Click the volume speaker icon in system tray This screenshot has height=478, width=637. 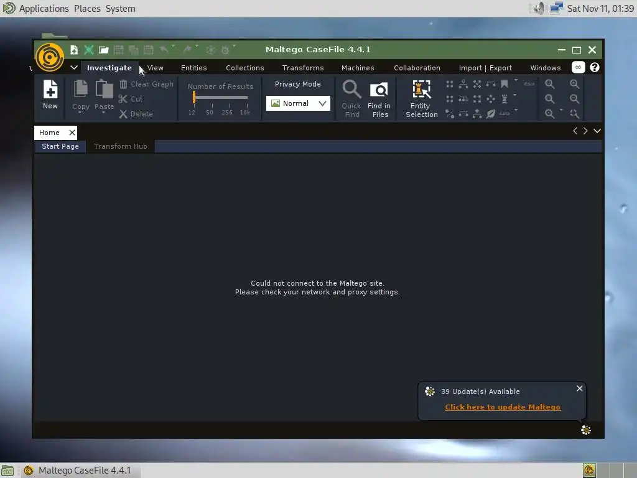point(539,8)
